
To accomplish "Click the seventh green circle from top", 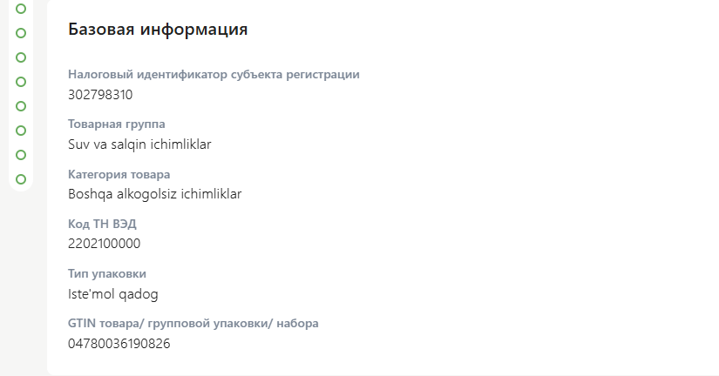I will tap(21, 155).
